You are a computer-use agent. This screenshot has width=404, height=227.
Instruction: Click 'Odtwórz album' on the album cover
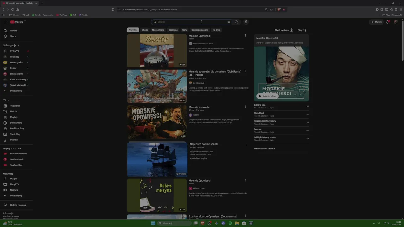(267, 96)
